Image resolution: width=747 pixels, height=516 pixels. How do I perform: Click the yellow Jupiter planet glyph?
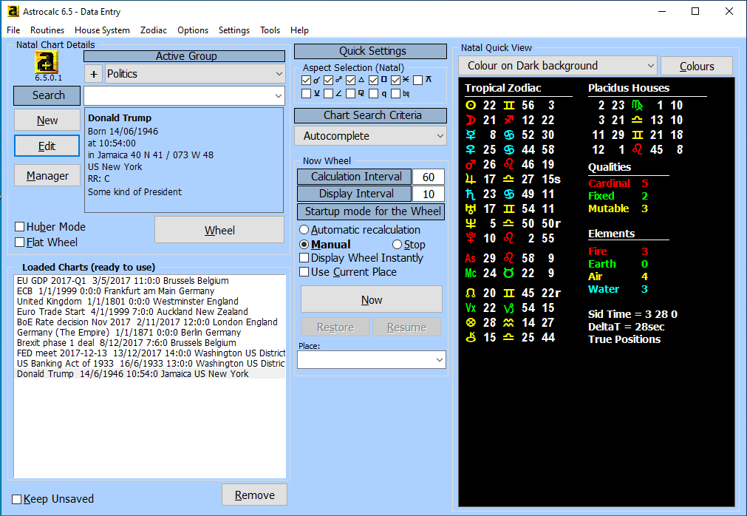point(471,179)
